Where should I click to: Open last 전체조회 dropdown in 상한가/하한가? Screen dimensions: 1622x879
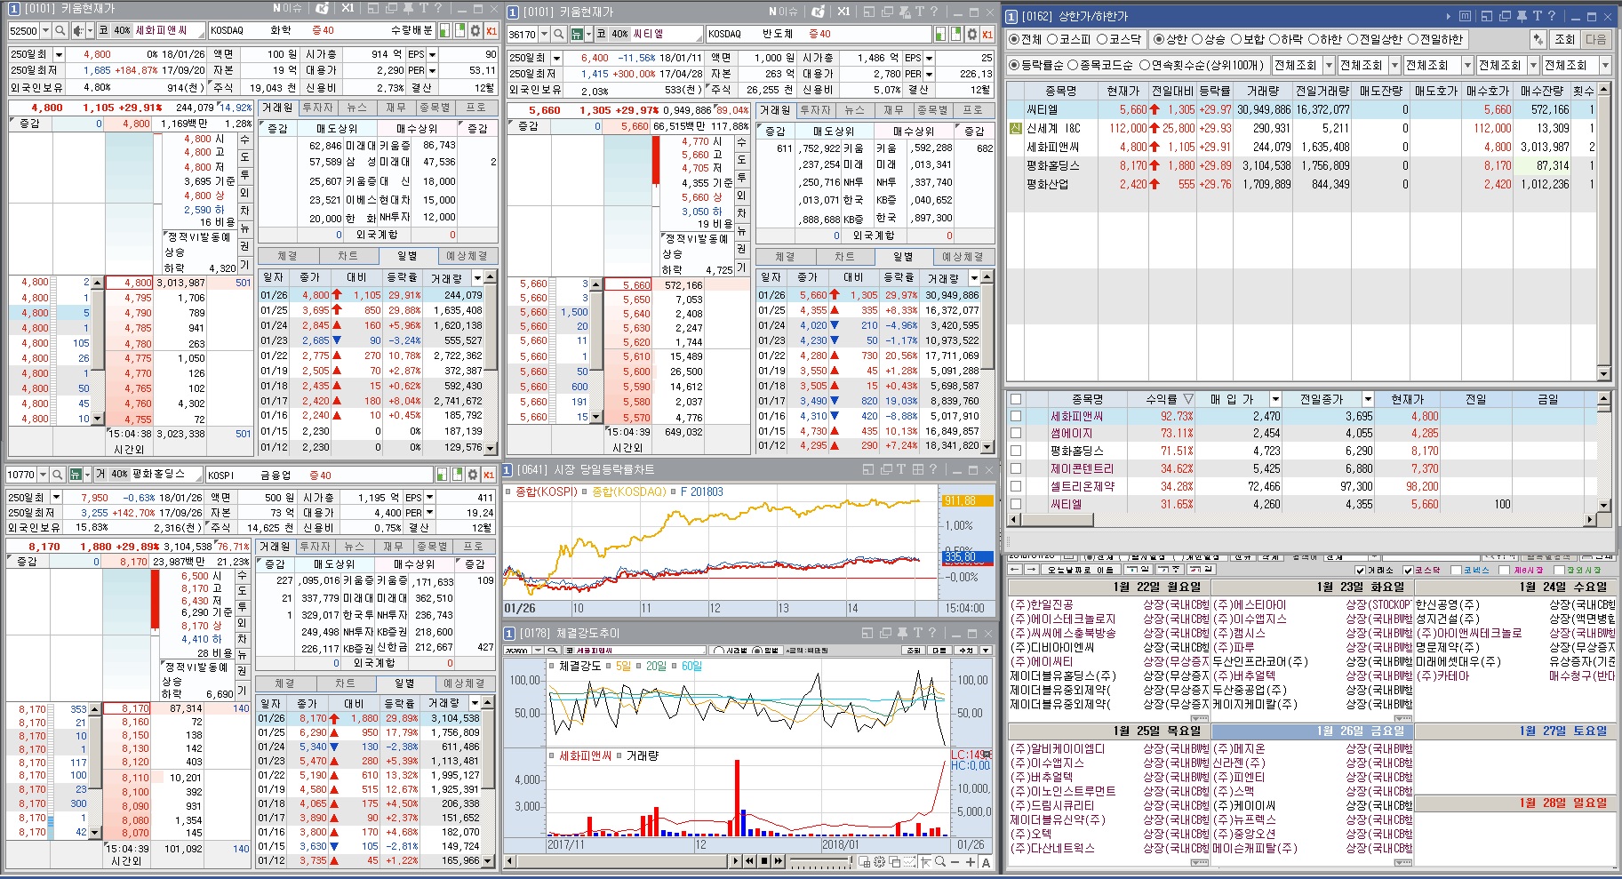(1605, 65)
